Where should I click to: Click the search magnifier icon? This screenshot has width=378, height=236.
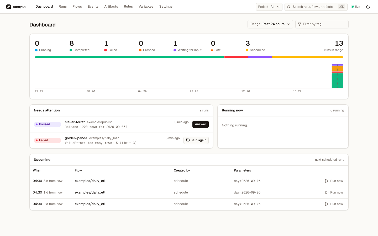289,7
